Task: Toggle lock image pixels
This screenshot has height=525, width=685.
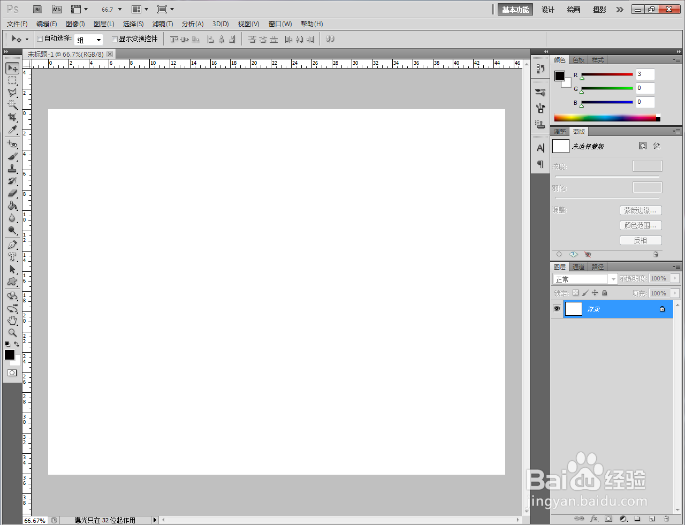Action: click(x=585, y=293)
